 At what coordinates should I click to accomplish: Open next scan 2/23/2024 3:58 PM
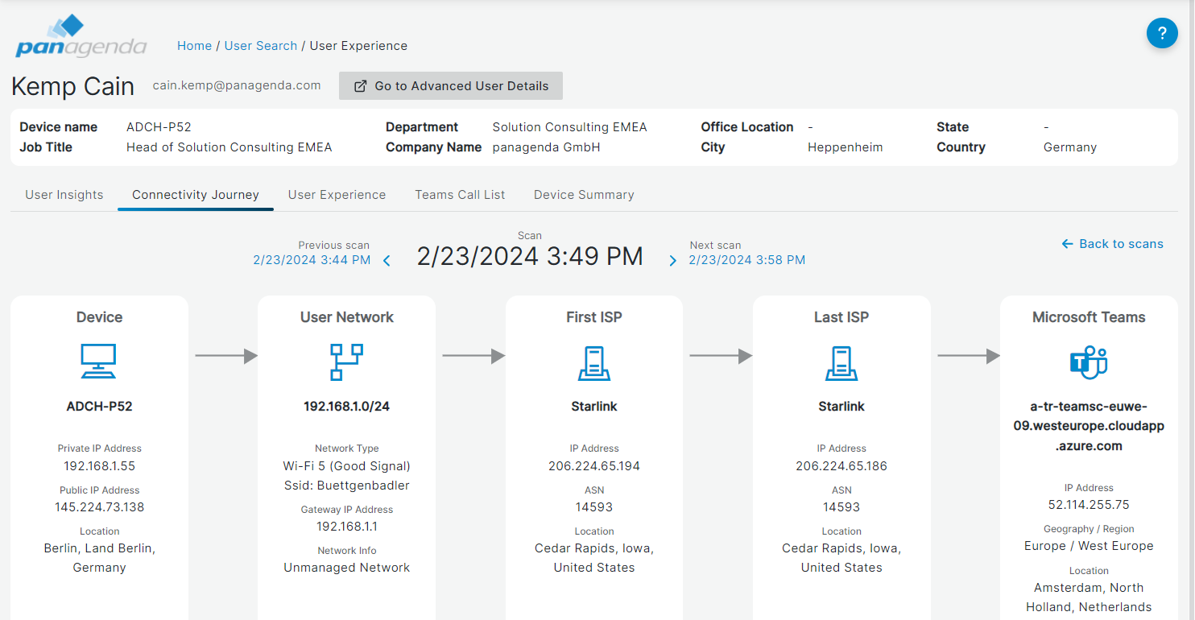tap(747, 260)
